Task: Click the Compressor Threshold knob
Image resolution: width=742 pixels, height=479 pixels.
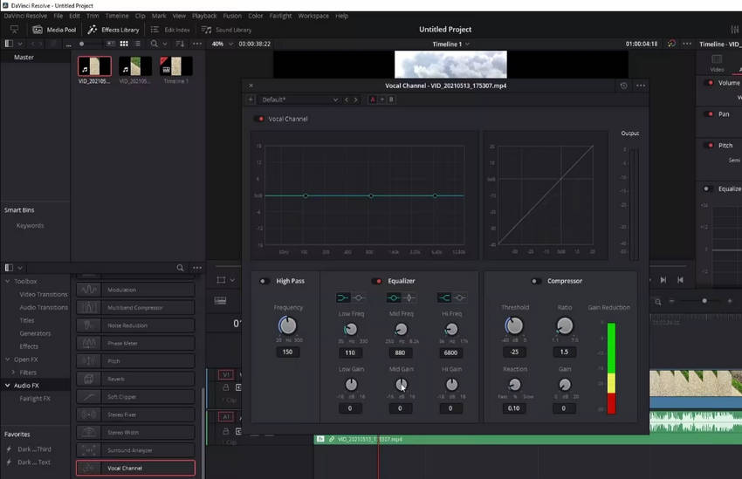Action: pos(514,325)
